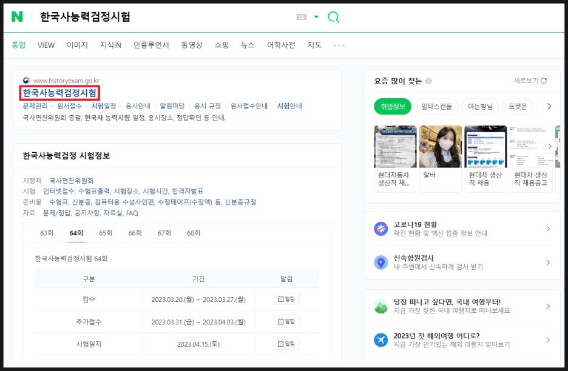568x371 pixels.
Task: Open the 원서접수 sublink
Action: [70, 106]
